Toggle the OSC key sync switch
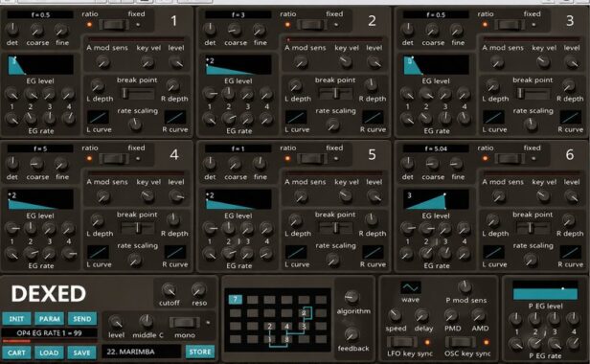 (x=461, y=342)
